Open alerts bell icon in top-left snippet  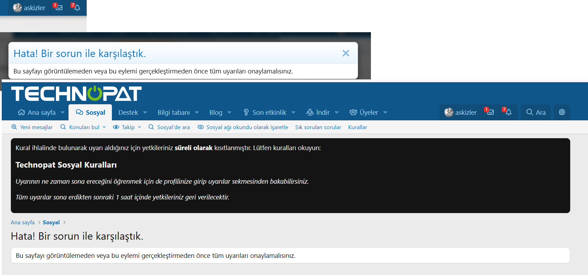pyautogui.click(x=77, y=8)
